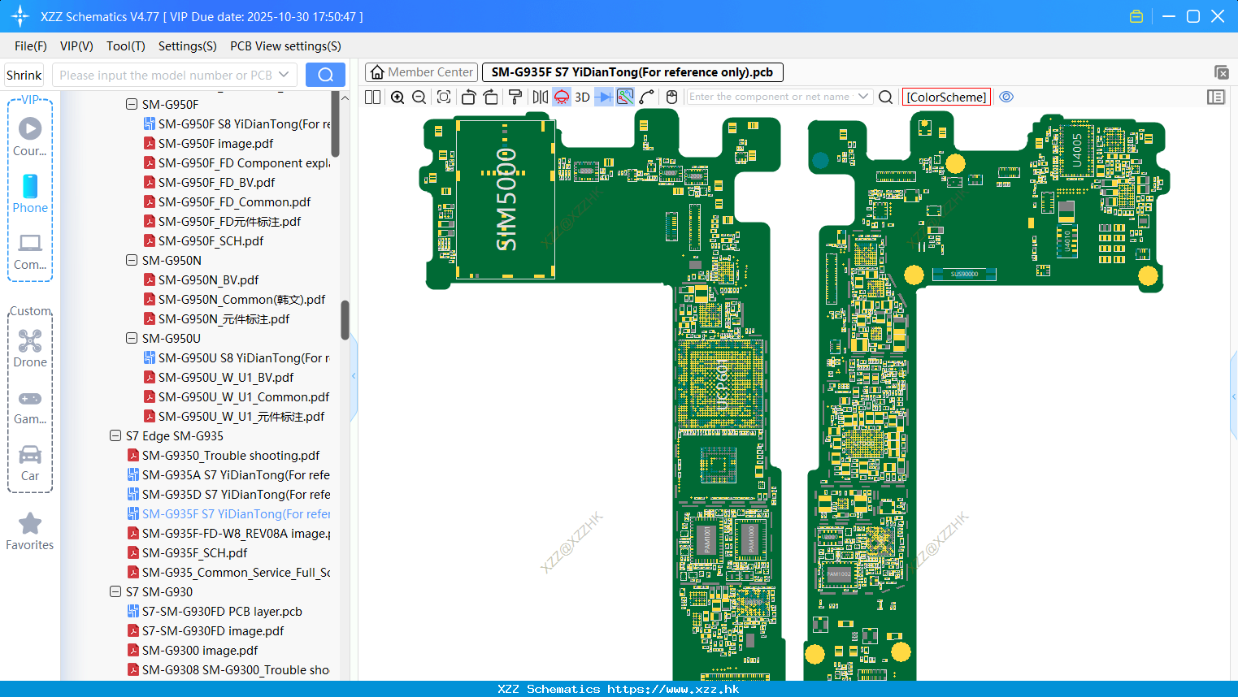Toggle the eye visibility icon
This screenshot has width=1238, height=697.
click(x=1006, y=97)
